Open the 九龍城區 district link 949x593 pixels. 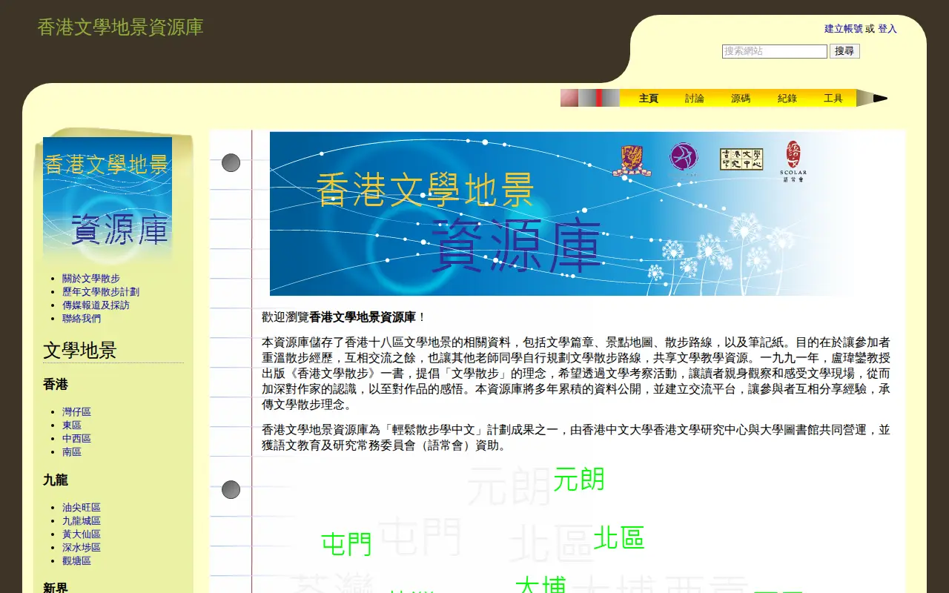[82, 521]
